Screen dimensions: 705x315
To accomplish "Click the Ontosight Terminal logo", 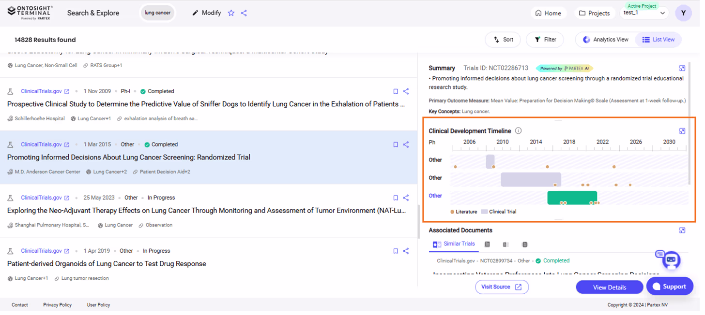I will coord(30,13).
